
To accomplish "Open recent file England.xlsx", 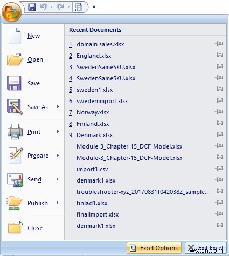I will (x=94, y=56).
